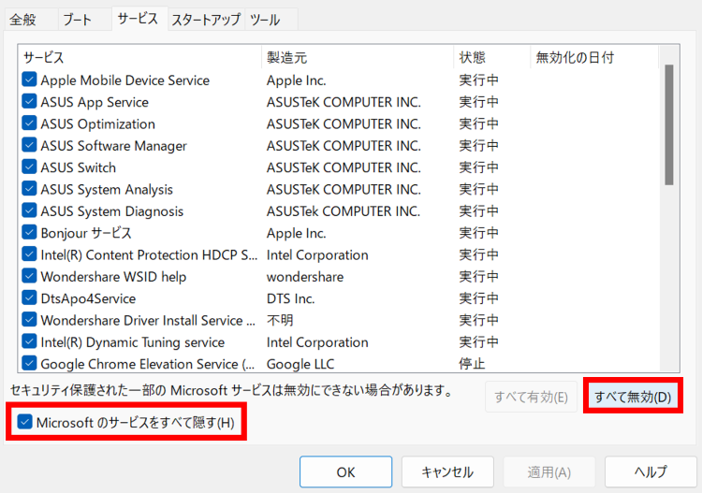702x493 pixels.
Task: Select 'ASUS Optimization' row text
Action: (97, 123)
